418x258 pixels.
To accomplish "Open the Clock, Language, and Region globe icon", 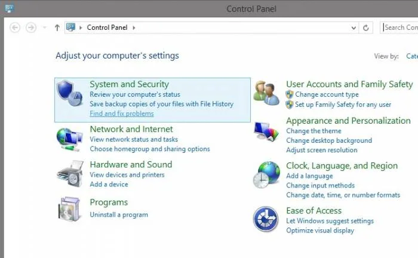I will [266, 175].
